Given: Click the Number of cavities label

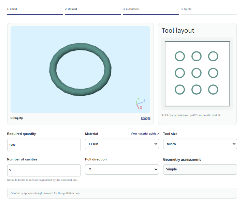Looking at the screenshot, I should (22, 159).
